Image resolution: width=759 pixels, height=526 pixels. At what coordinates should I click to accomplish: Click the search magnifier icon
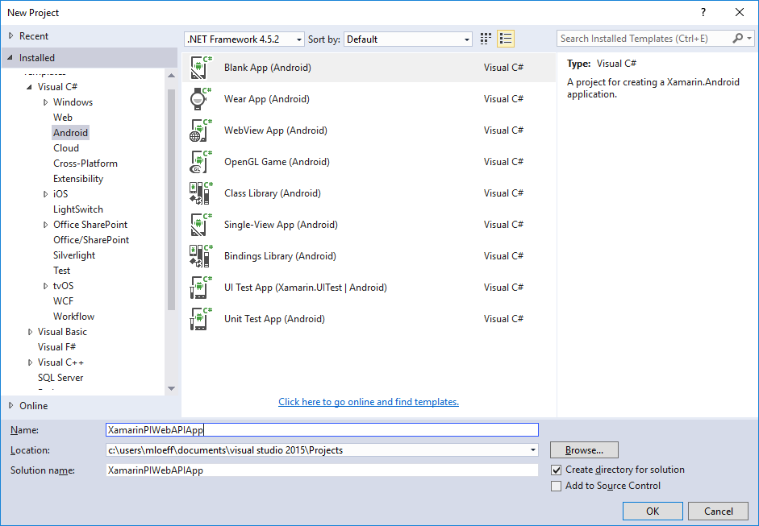738,38
